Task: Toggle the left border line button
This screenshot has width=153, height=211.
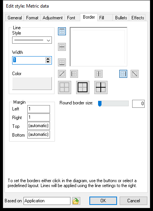Action: (x=74, y=74)
